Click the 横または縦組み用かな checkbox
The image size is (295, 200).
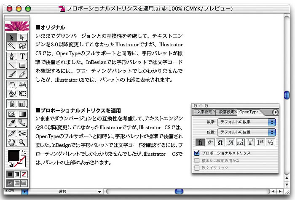197,160
